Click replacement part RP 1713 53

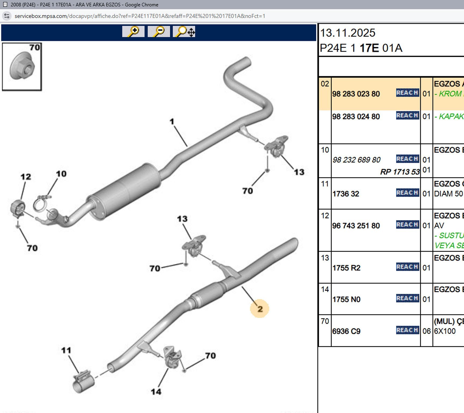click(x=400, y=172)
